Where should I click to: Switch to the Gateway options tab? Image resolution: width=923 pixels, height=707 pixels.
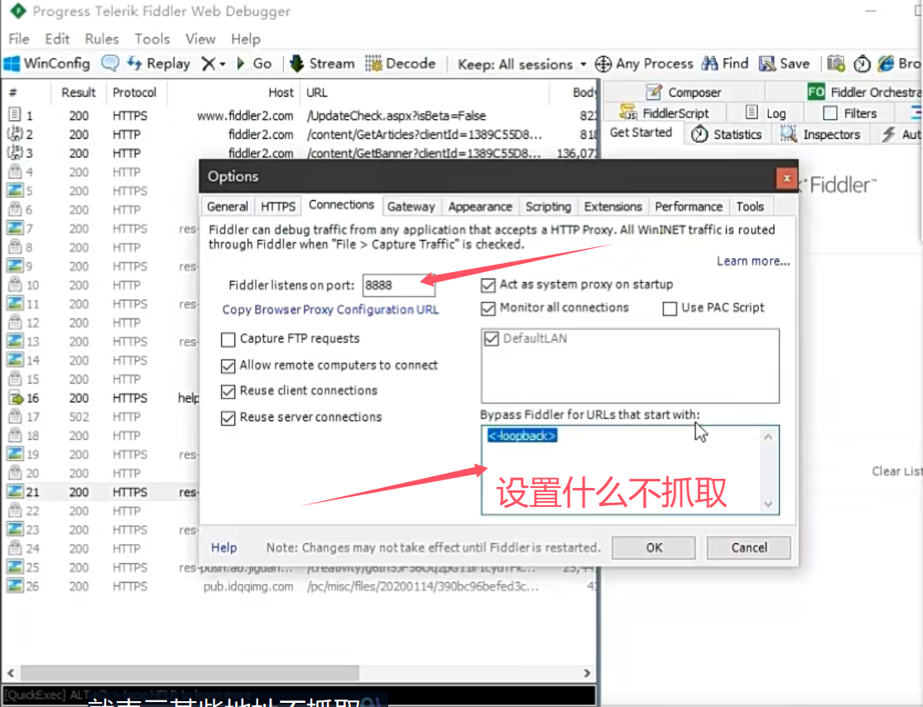(411, 207)
